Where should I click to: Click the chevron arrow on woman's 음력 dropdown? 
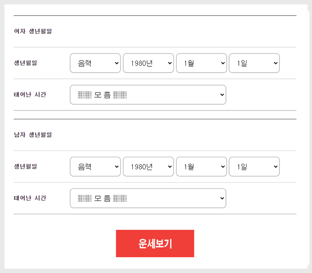117,63
